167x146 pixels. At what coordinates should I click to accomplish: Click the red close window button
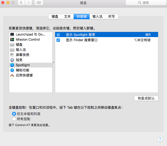(x=3, y=3)
